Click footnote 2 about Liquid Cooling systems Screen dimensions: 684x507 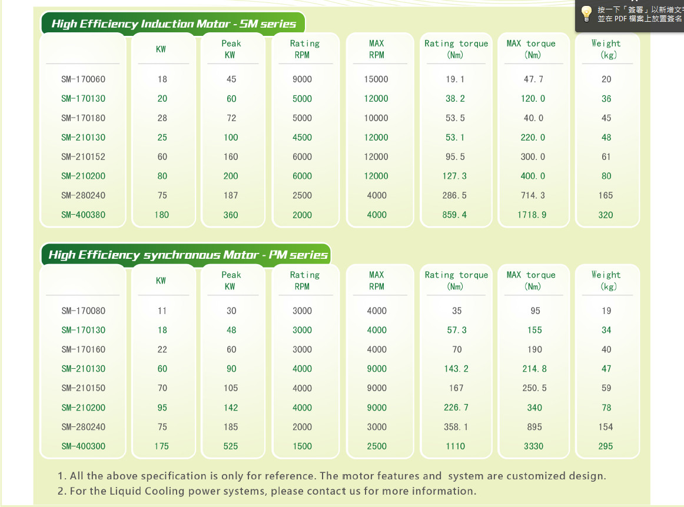pos(273,491)
